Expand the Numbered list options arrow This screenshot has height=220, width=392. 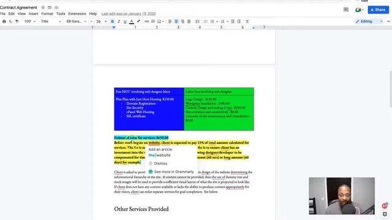point(227,21)
